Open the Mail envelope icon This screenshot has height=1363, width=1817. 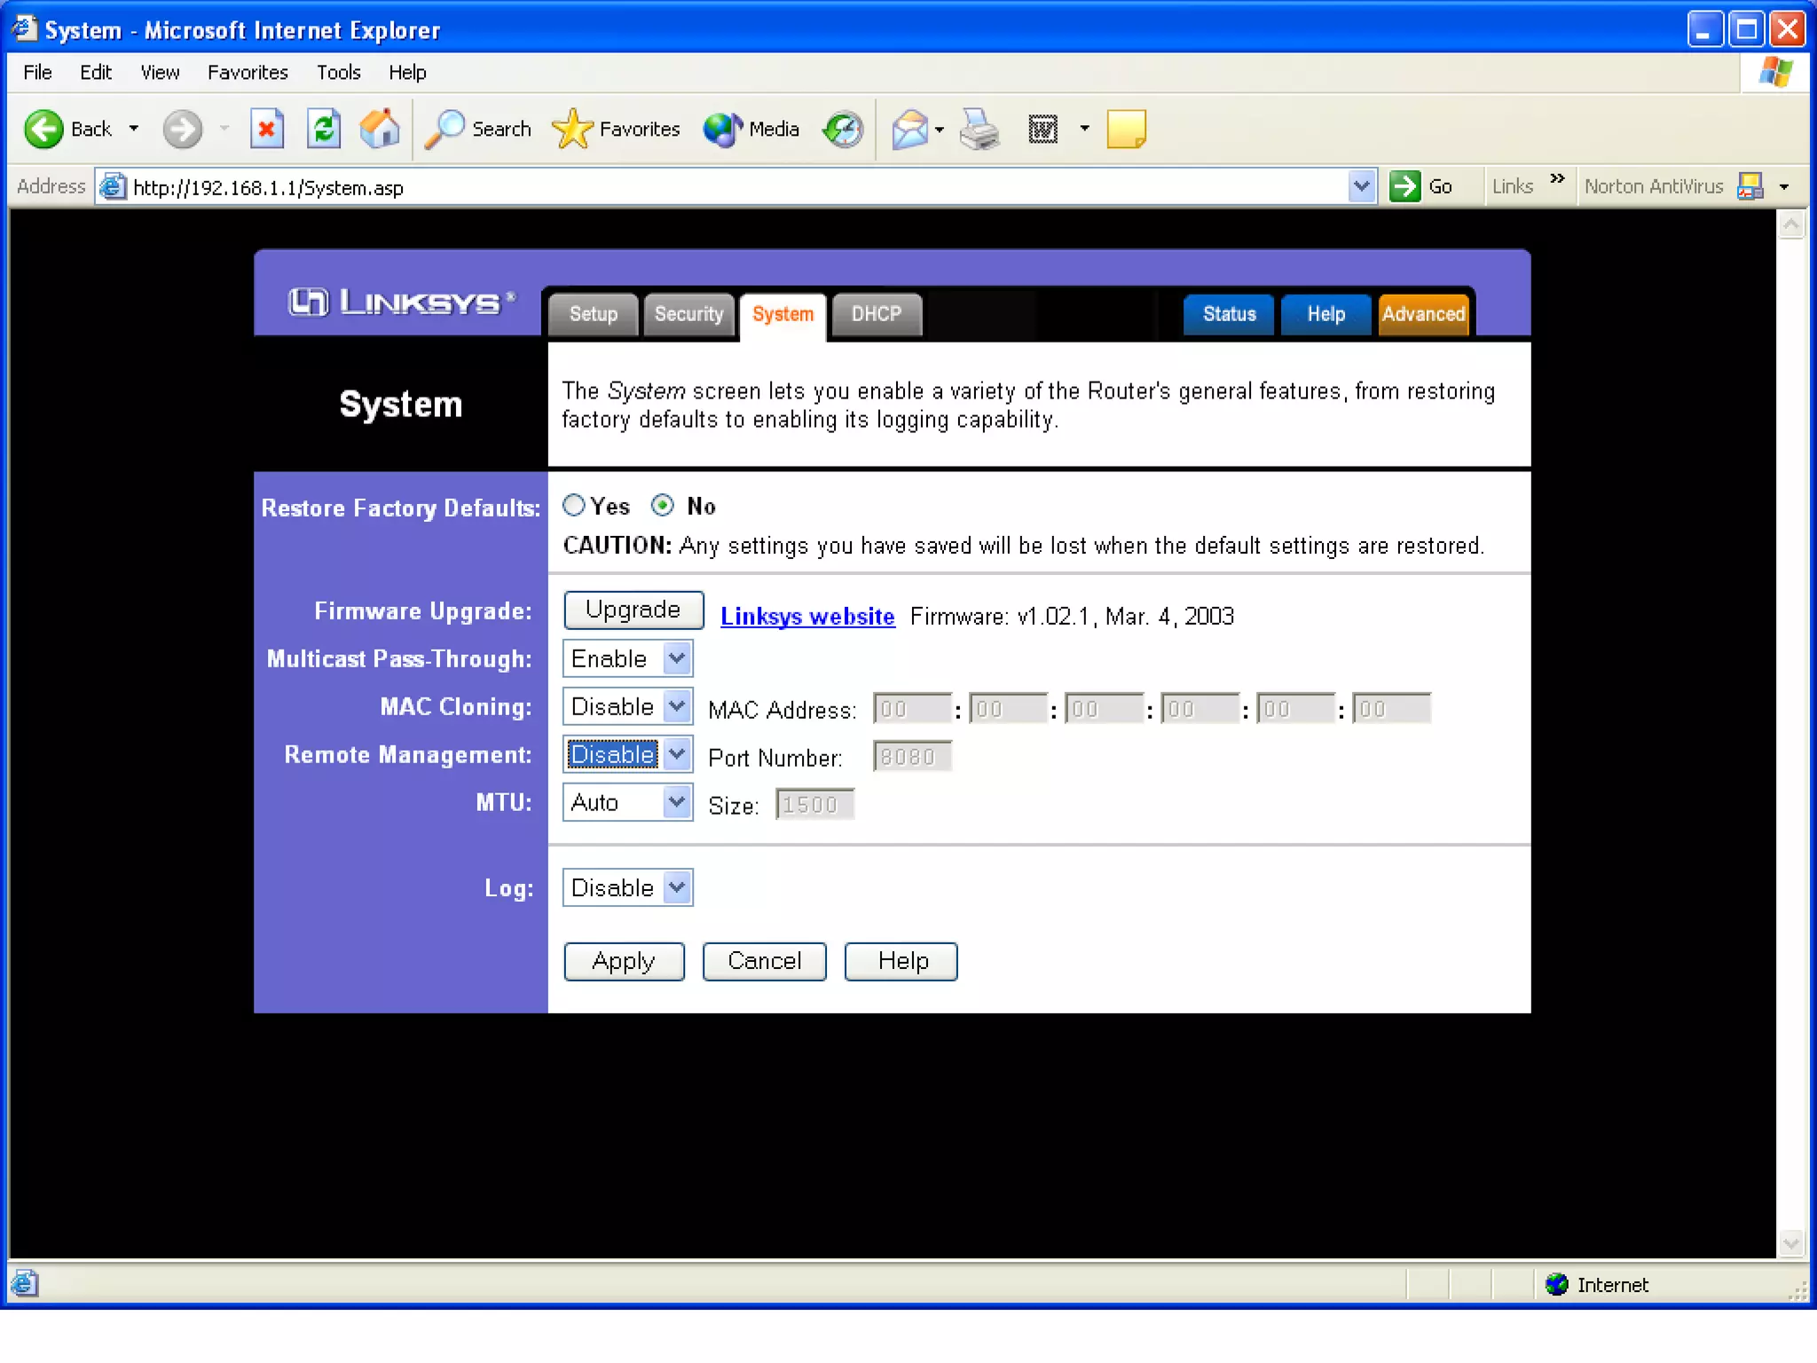910,130
